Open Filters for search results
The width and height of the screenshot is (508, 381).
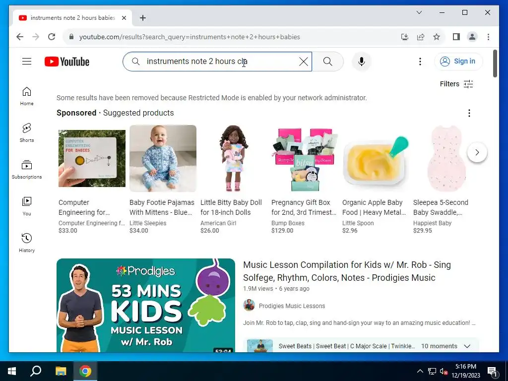pyautogui.click(x=456, y=84)
